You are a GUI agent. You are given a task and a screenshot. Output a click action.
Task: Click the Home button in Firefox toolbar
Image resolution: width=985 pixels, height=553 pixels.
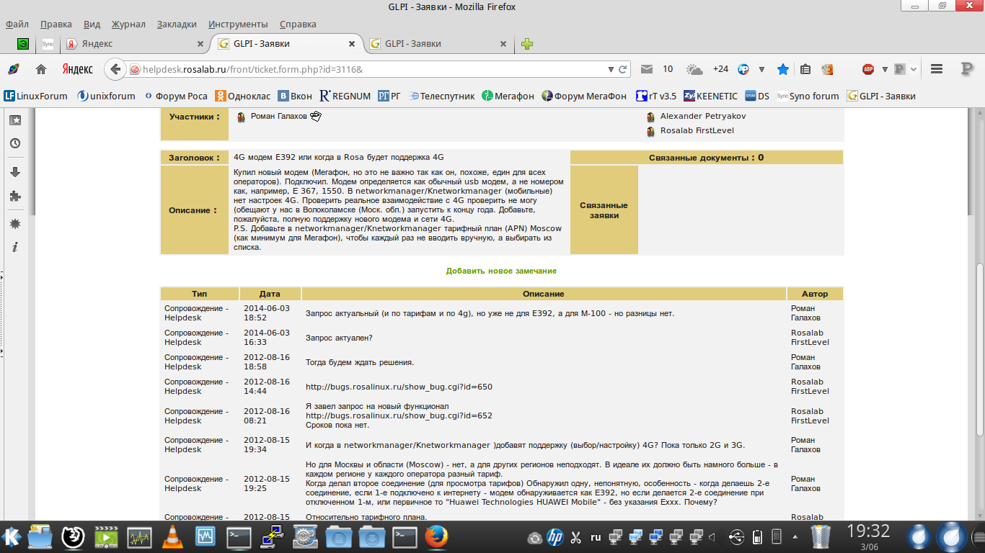[41, 69]
